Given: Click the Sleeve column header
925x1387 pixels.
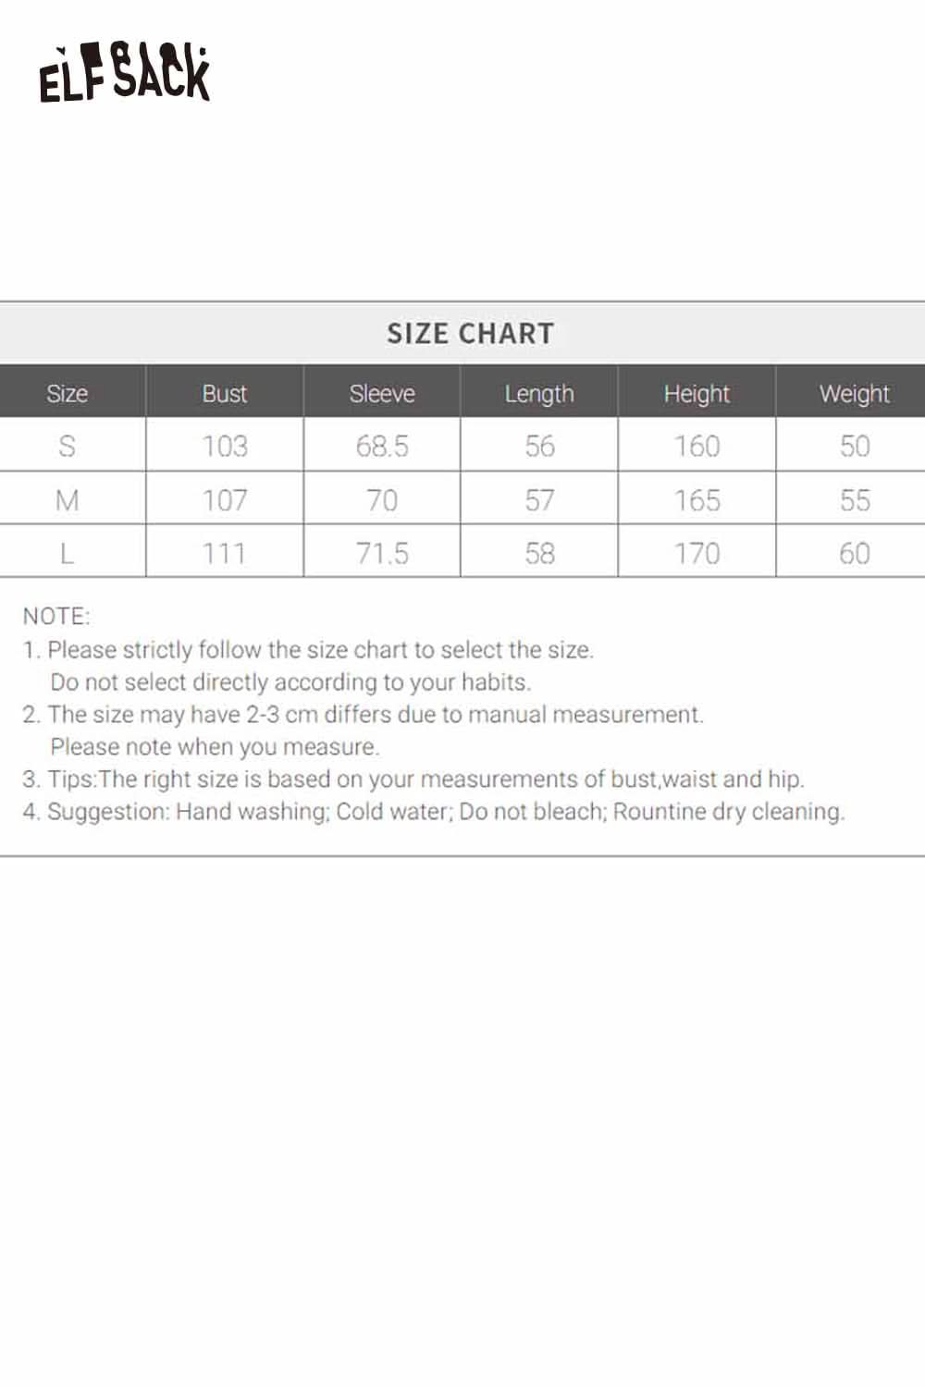Looking at the screenshot, I should [382, 394].
